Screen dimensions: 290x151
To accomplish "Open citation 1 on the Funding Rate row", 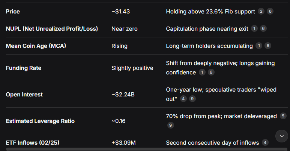I will coord(202,72).
